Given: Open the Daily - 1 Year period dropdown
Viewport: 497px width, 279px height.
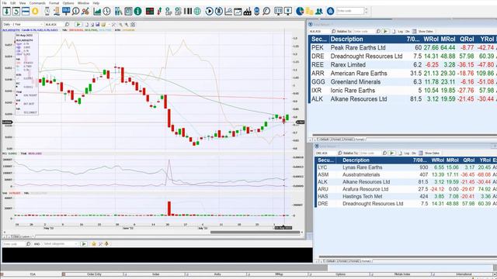Looking at the screenshot, I should (23, 24).
